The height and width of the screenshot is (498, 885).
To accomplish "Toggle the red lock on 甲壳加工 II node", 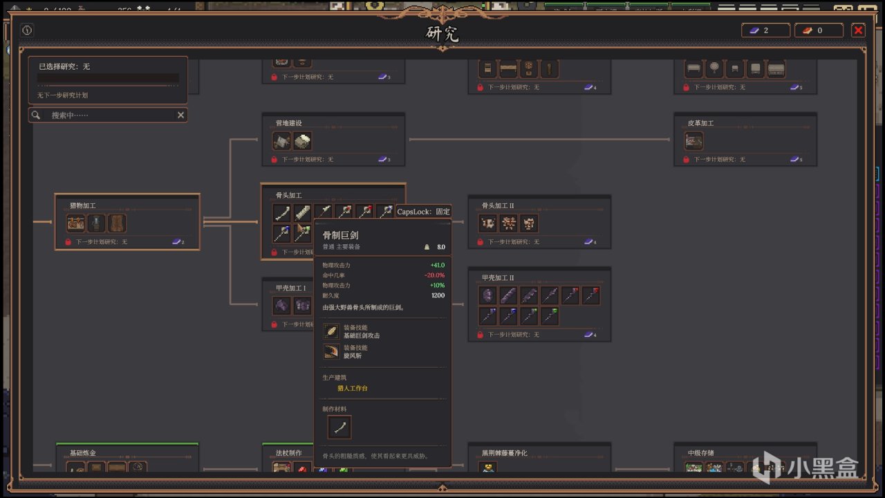I will 480,335.
